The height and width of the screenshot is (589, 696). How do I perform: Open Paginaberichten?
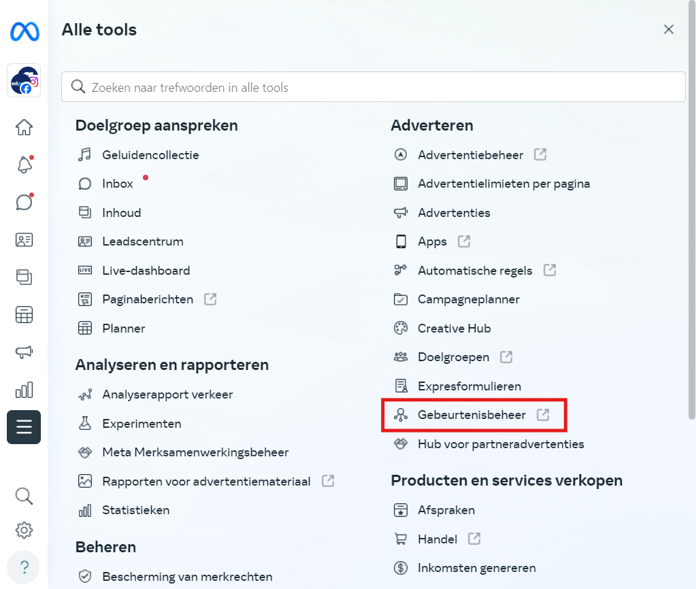tap(148, 299)
